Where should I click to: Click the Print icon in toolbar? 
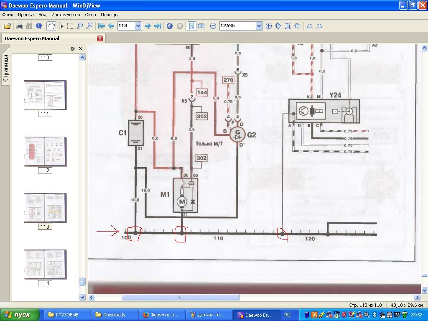pos(19,26)
